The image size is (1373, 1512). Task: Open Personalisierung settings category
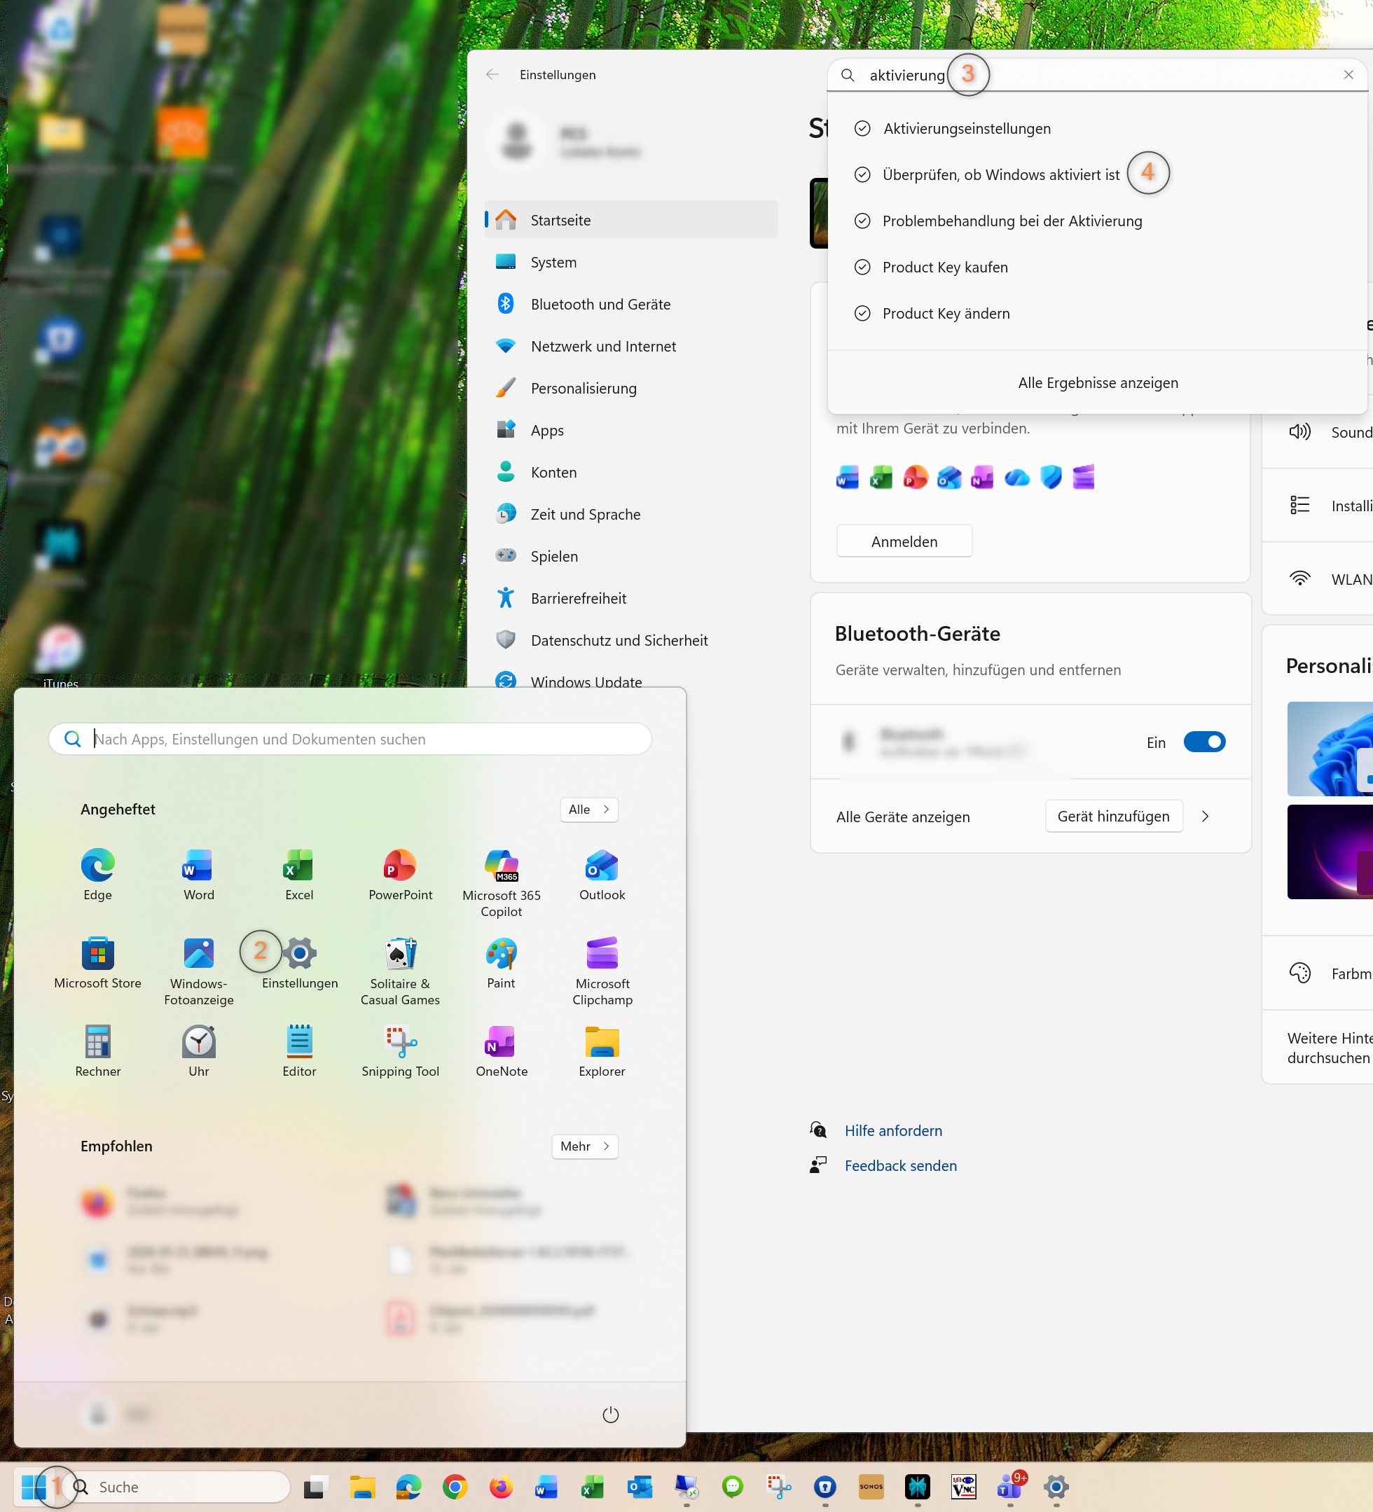(583, 389)
